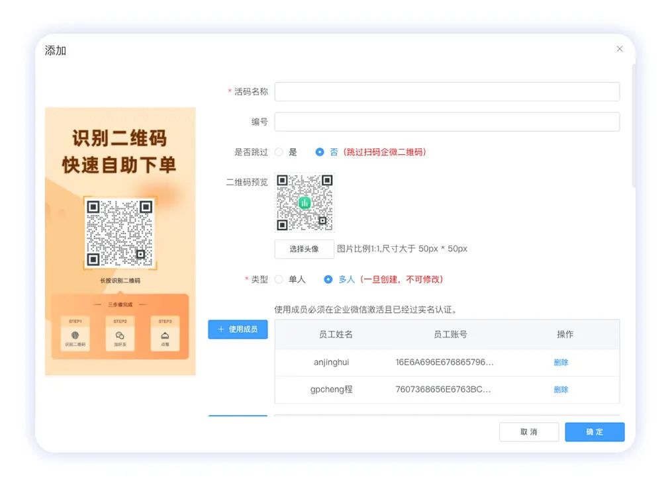Click the dialog vertical scrollbar
The width and height of the screenshot is (670, 487).
click(634, 126)
